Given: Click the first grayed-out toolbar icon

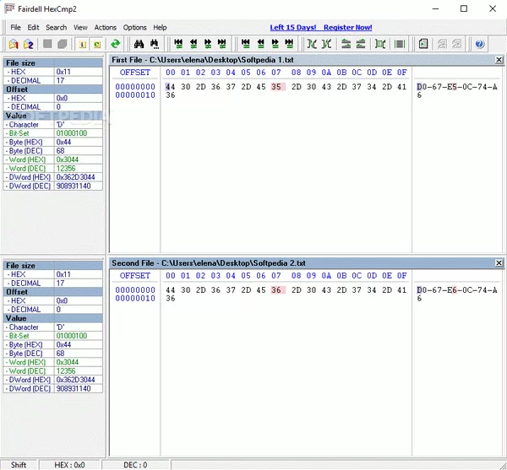Looking at the screenshot, I should tap(442, 44).
